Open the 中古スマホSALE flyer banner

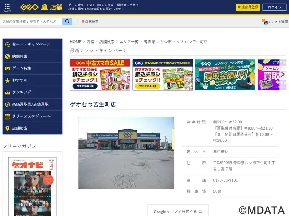click(100, 75)
